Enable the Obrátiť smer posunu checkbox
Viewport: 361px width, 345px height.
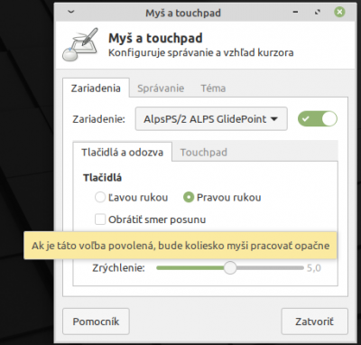click(100, 219)
